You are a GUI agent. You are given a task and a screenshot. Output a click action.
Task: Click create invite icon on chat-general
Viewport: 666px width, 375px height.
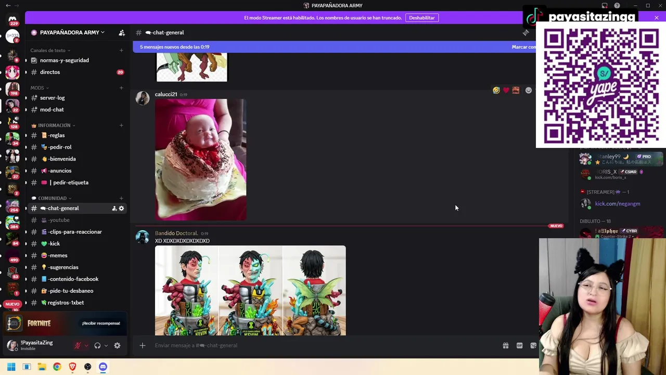[x=114, y=208]
